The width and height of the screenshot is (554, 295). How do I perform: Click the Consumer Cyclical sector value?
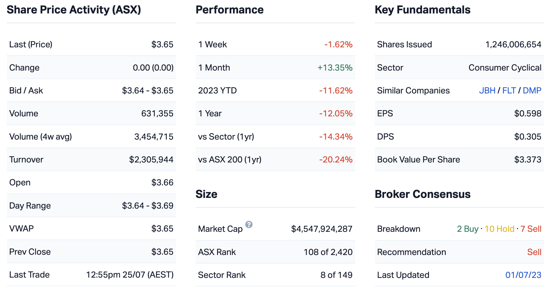pos(505,68)
